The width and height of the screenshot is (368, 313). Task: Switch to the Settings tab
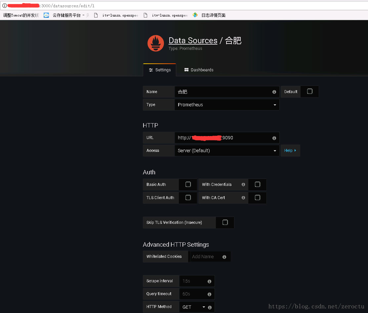click(160, 70)
